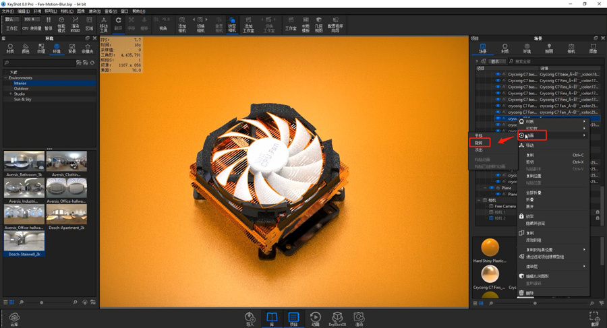Click the library Colors (颜色) tab icon
Screen dimensions: 607x328
click(26, 48)
